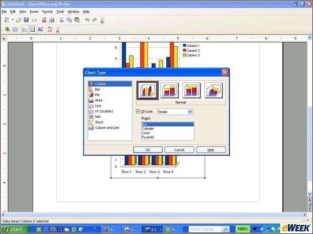Toggle the Legend On/Off icon
The width and height of the screenshot is (313, 234).
[33, 30]
